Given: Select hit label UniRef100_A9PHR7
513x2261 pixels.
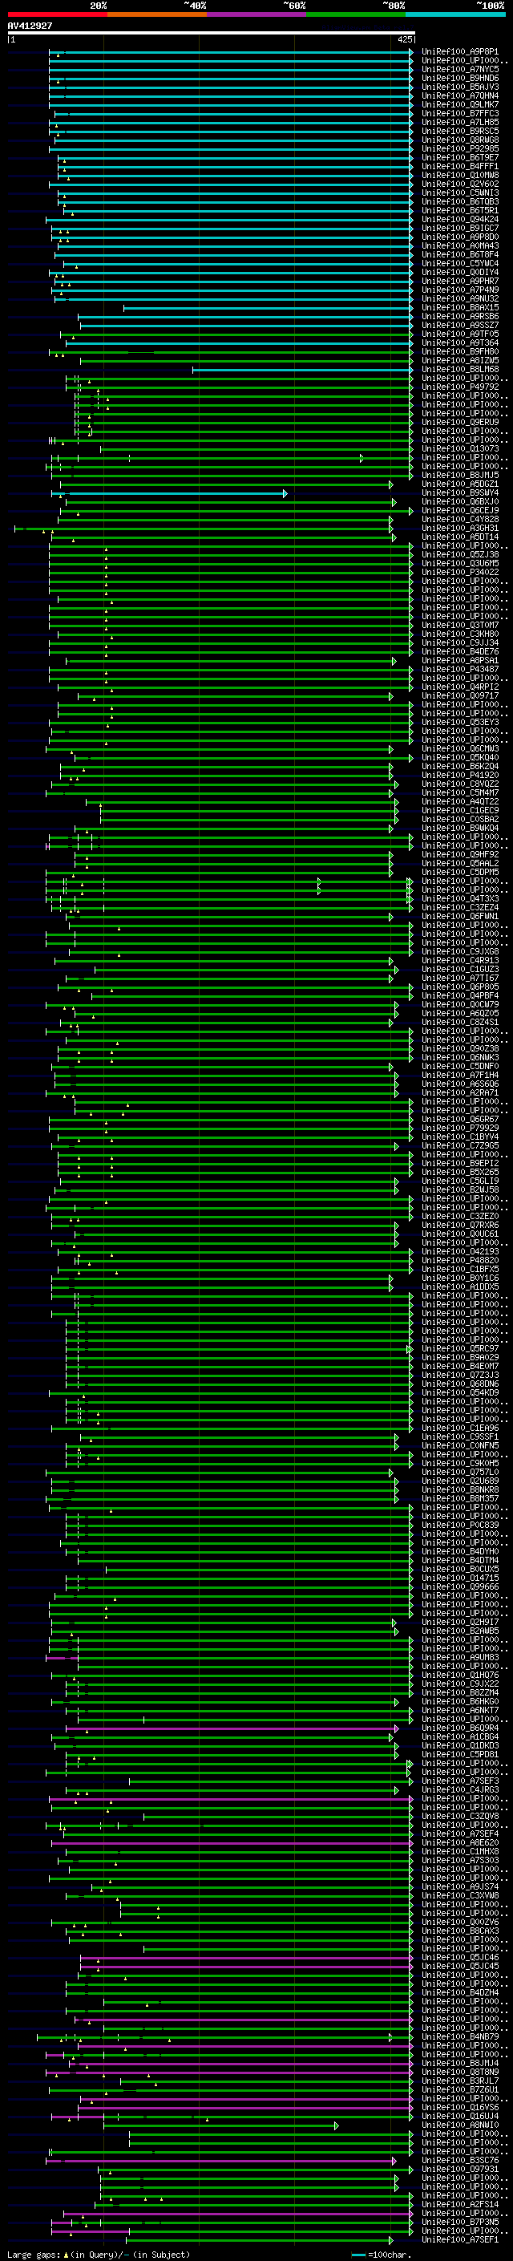Looking at the screenshot, I should 460,281.
